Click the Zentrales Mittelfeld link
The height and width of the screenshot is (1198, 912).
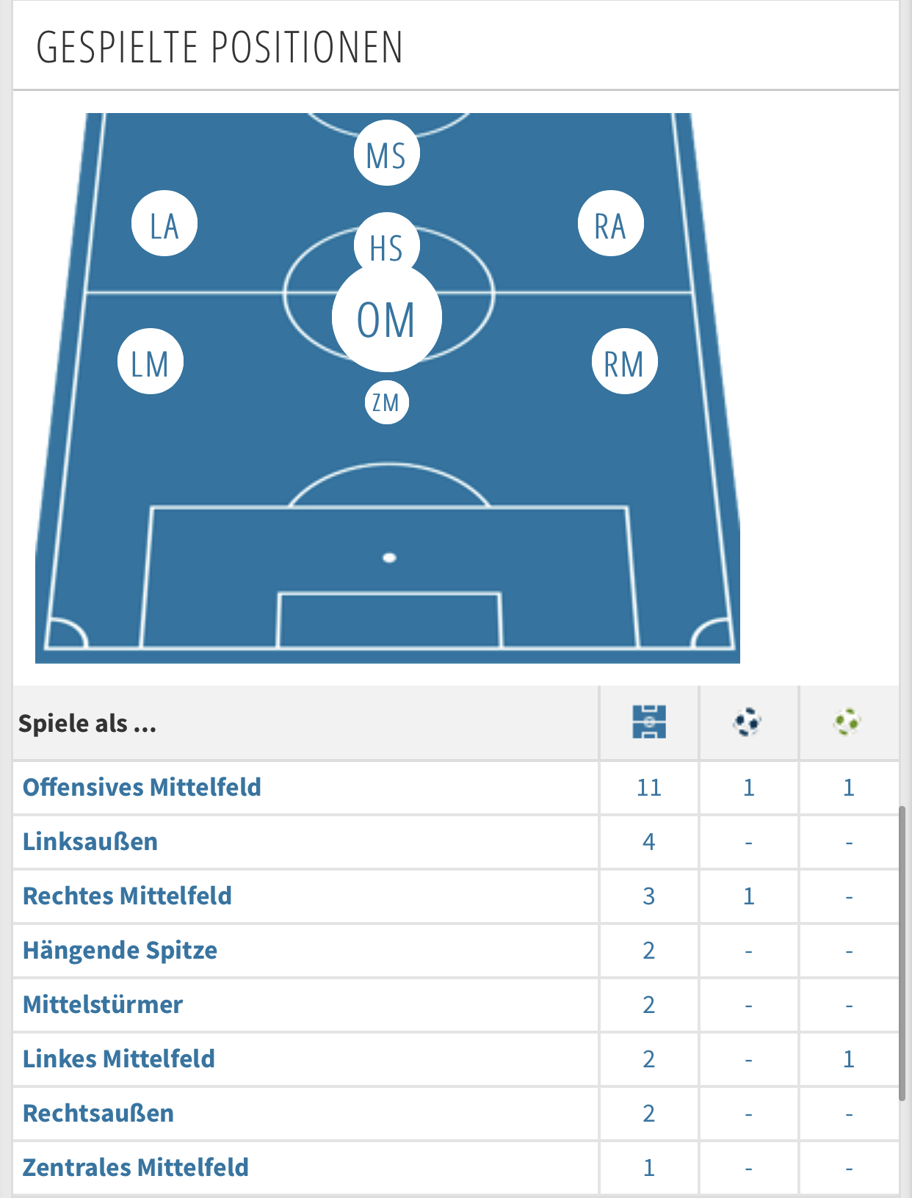[136, 1167]
